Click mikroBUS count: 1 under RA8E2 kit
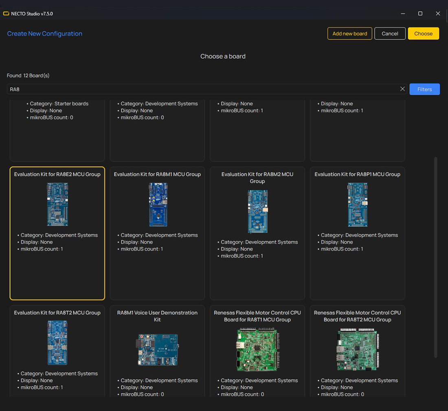The height and width of the screenshot is (411, 448). pyautogui.click(x=42, y=249)
